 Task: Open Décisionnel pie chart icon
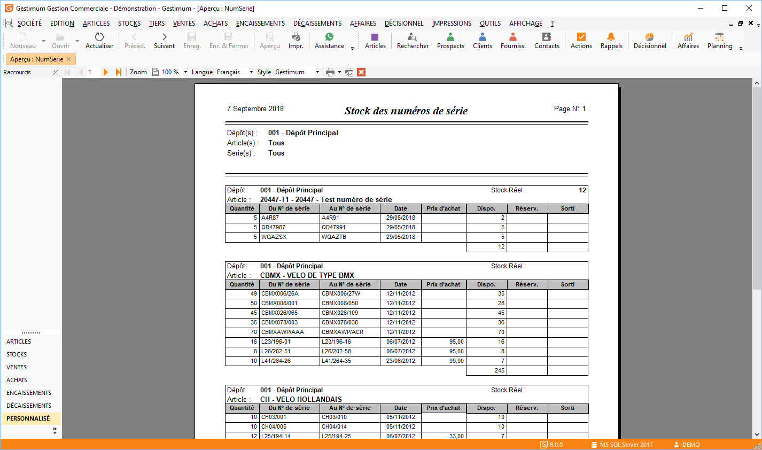650,37
